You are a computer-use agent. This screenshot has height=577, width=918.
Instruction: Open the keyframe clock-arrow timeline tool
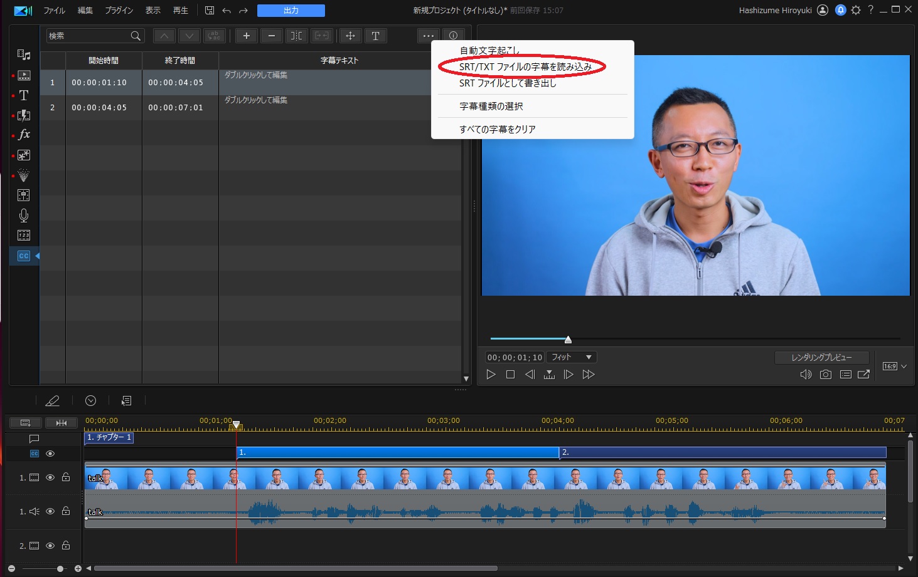(90, 401)
